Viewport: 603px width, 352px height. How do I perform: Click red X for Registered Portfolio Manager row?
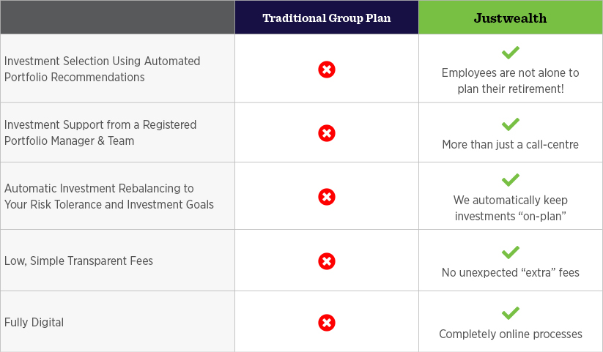point(327,133)
